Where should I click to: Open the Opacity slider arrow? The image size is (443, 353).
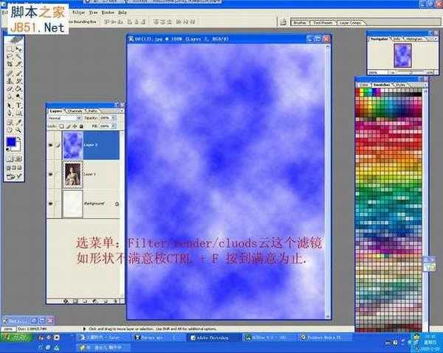[x=114, y=118]
